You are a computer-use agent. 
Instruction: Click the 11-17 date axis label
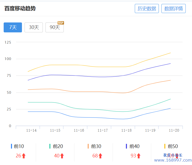coord(103,130)
